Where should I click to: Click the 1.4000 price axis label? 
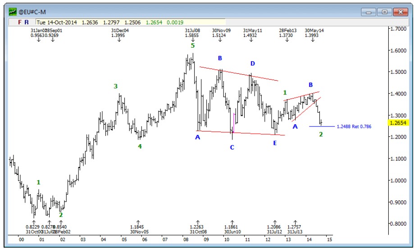[x=398, y=94]
